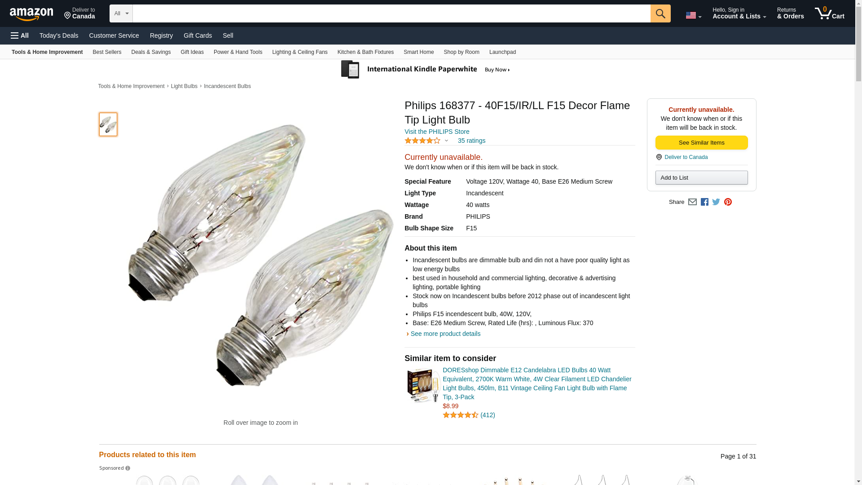
Task: Share on Facebook
Action: pyautogui.click(x=704, y=202)
